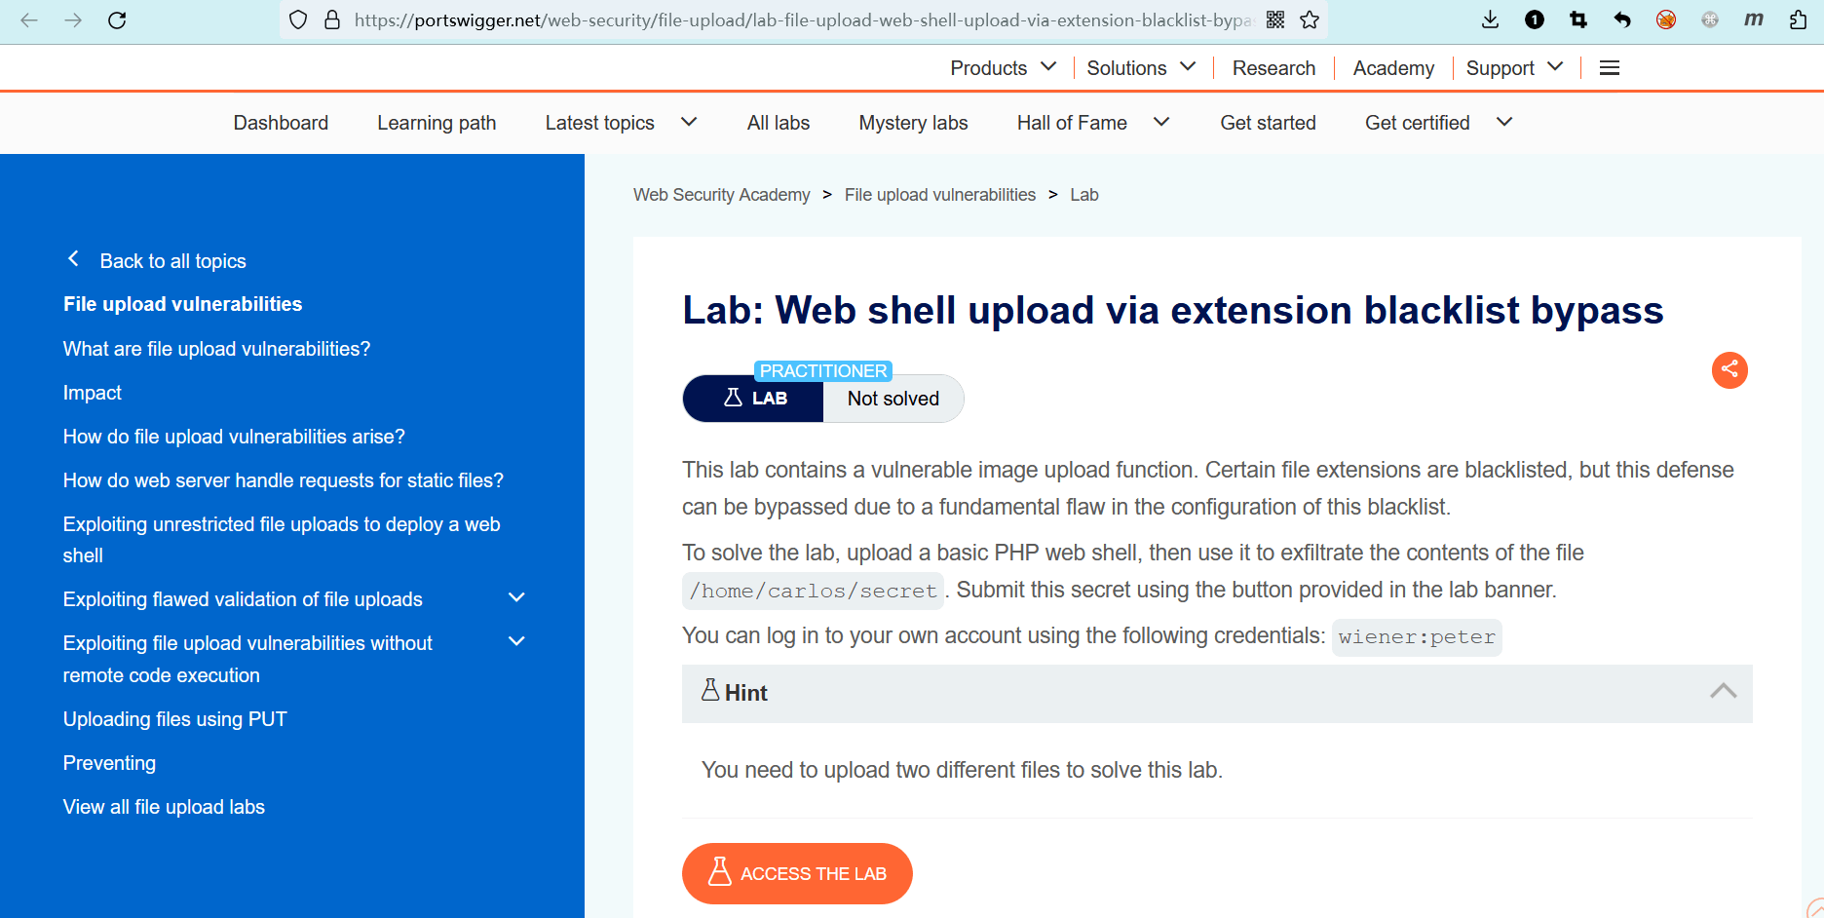This screenshot has height=918, width=1824.
Task: Click the QR code icon in address bar
Action: 1275,19
